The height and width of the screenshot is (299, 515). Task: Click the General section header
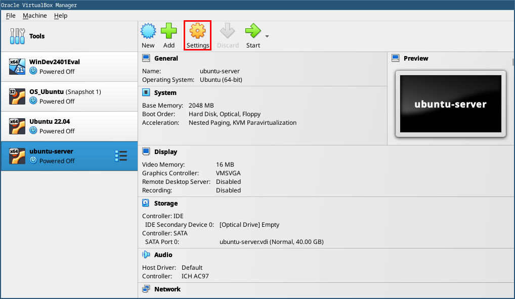[x=166, y=59]
